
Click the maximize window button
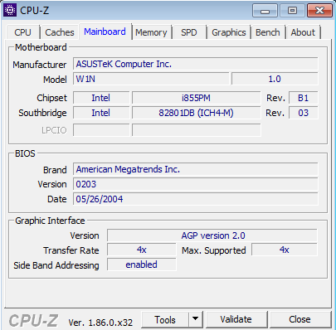coord(292,11)
